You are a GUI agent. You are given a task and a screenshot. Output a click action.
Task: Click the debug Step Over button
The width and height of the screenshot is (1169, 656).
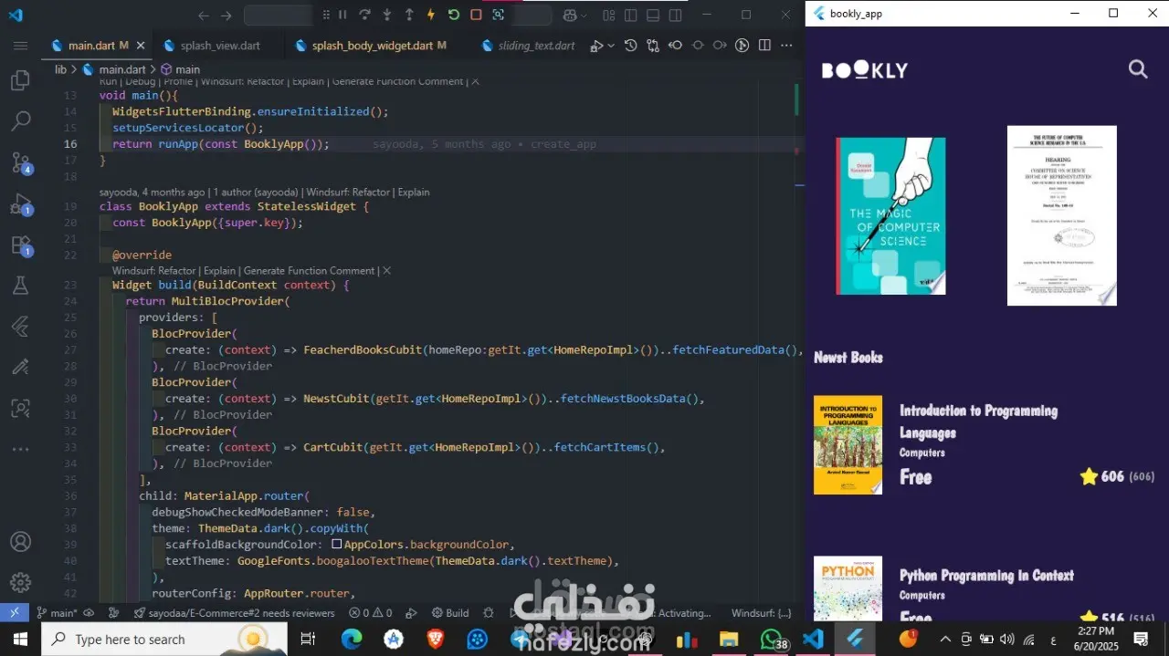coord(364,15)
